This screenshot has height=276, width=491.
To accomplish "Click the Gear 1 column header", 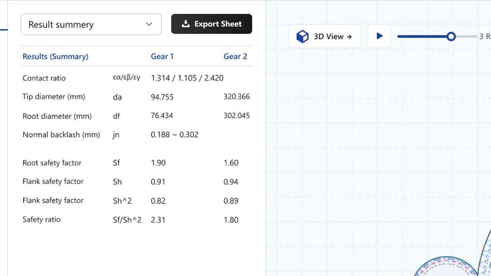I will click(162, 56).
